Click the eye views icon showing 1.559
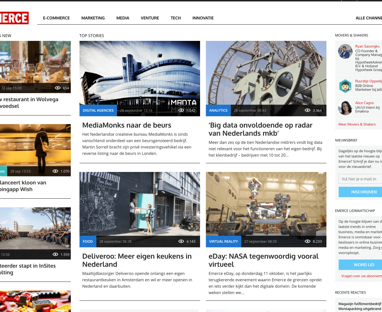 [x=55, y=254]
